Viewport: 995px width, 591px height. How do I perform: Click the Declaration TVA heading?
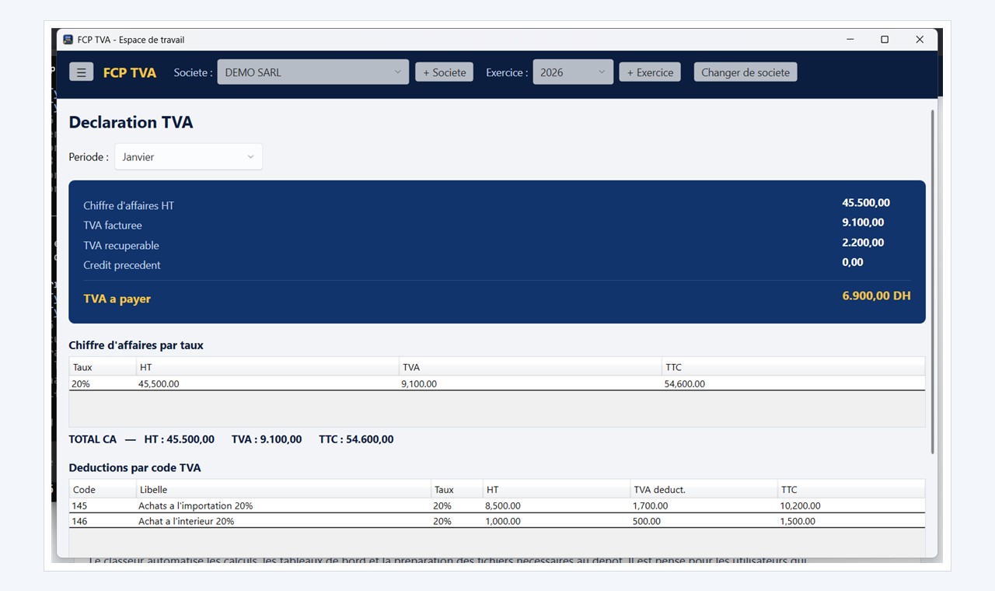[131, 122]
